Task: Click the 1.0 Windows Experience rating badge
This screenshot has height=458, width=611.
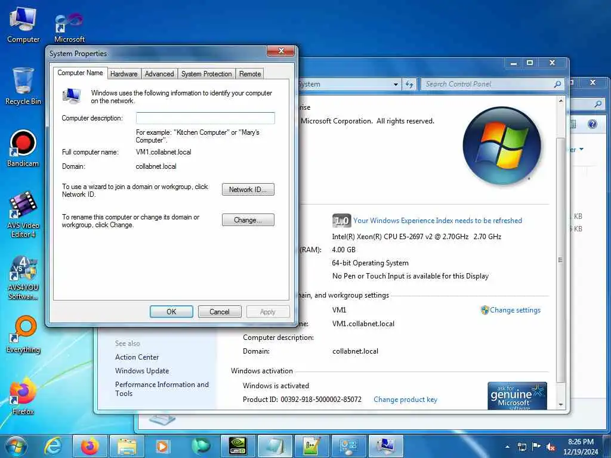Action: pos(341,221)
